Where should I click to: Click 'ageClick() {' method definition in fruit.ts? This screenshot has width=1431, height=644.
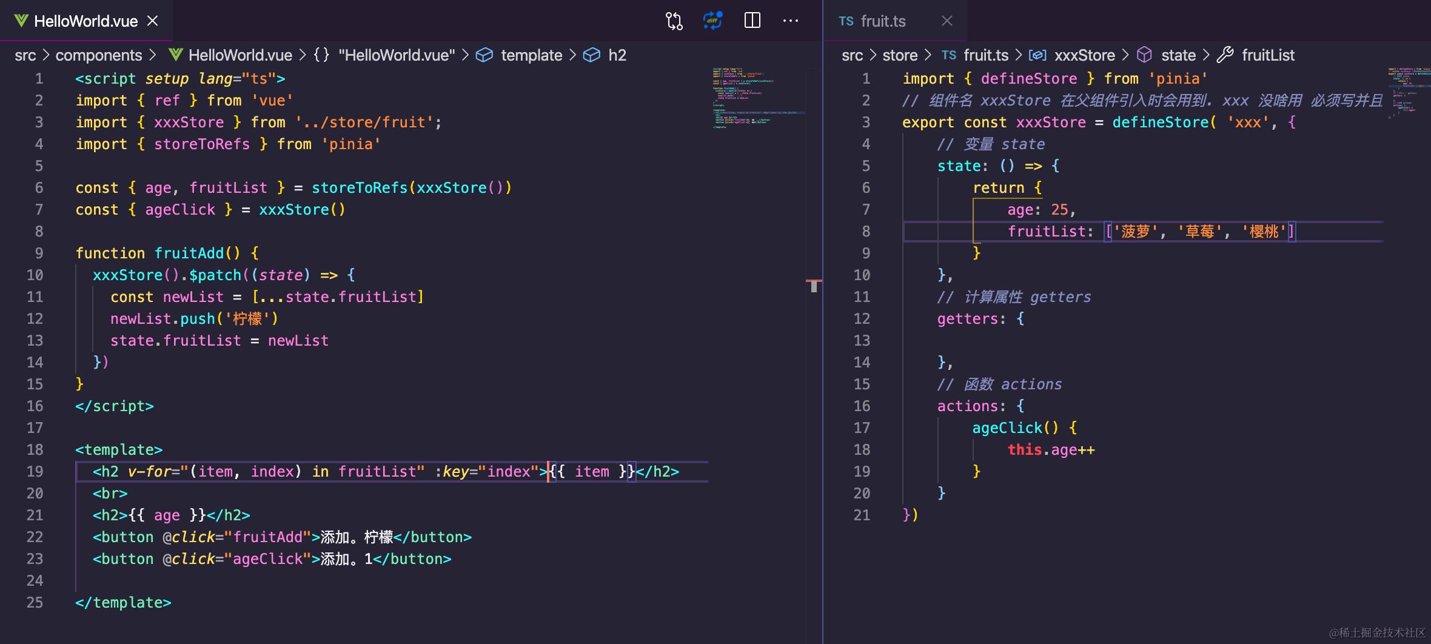pyautogui.click(x=1025, y=428)
